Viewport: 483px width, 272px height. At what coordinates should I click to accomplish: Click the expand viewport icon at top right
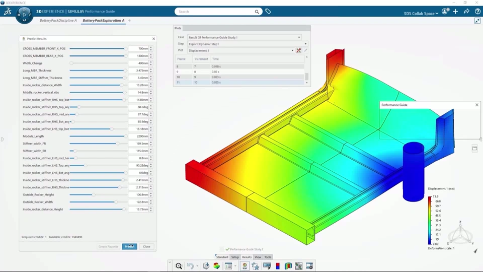coord(477,21)
